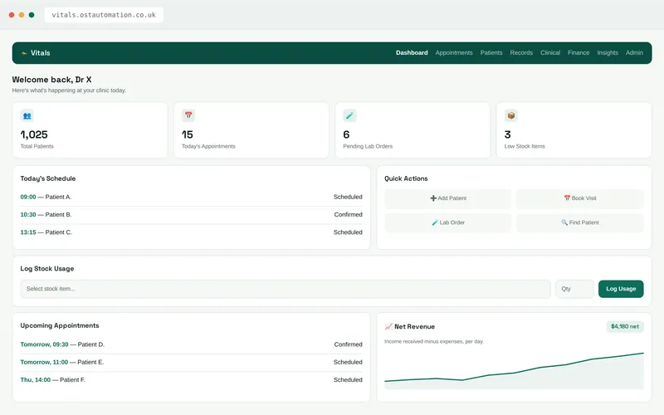664x415 pixels.
Task: Click the Low Stock Items box icon
Action: [511, 115]
